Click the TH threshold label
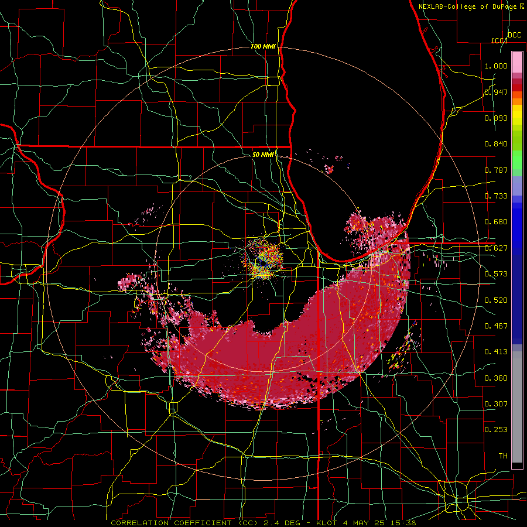The height and width of the screenshot is (527, 527). click(x=503, y=456)
